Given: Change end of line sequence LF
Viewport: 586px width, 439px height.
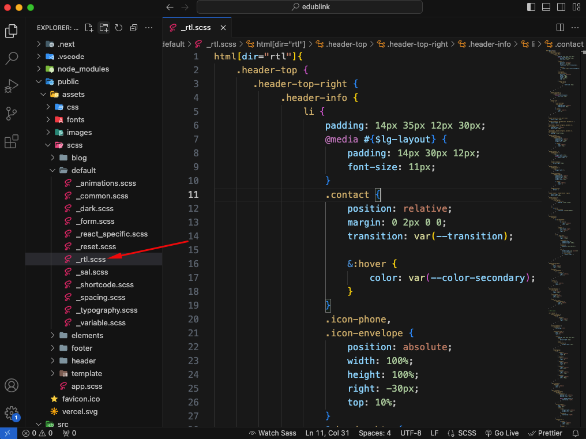Looking at the screenshot, I should (x=434, y=433).
